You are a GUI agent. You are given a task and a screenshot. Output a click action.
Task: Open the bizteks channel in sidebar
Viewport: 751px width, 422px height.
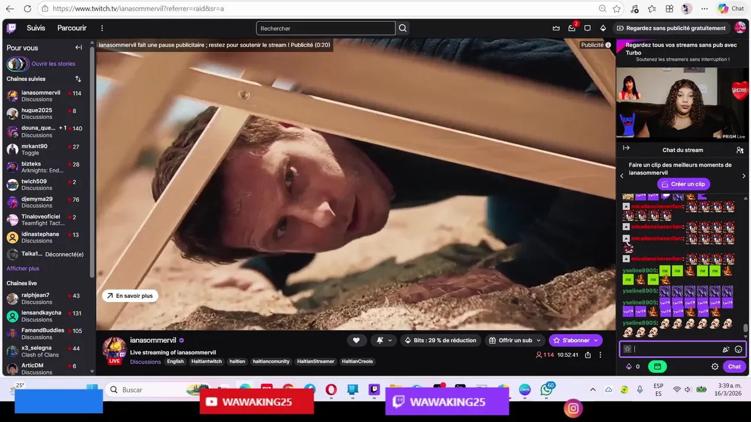click(x=46, y=167)
